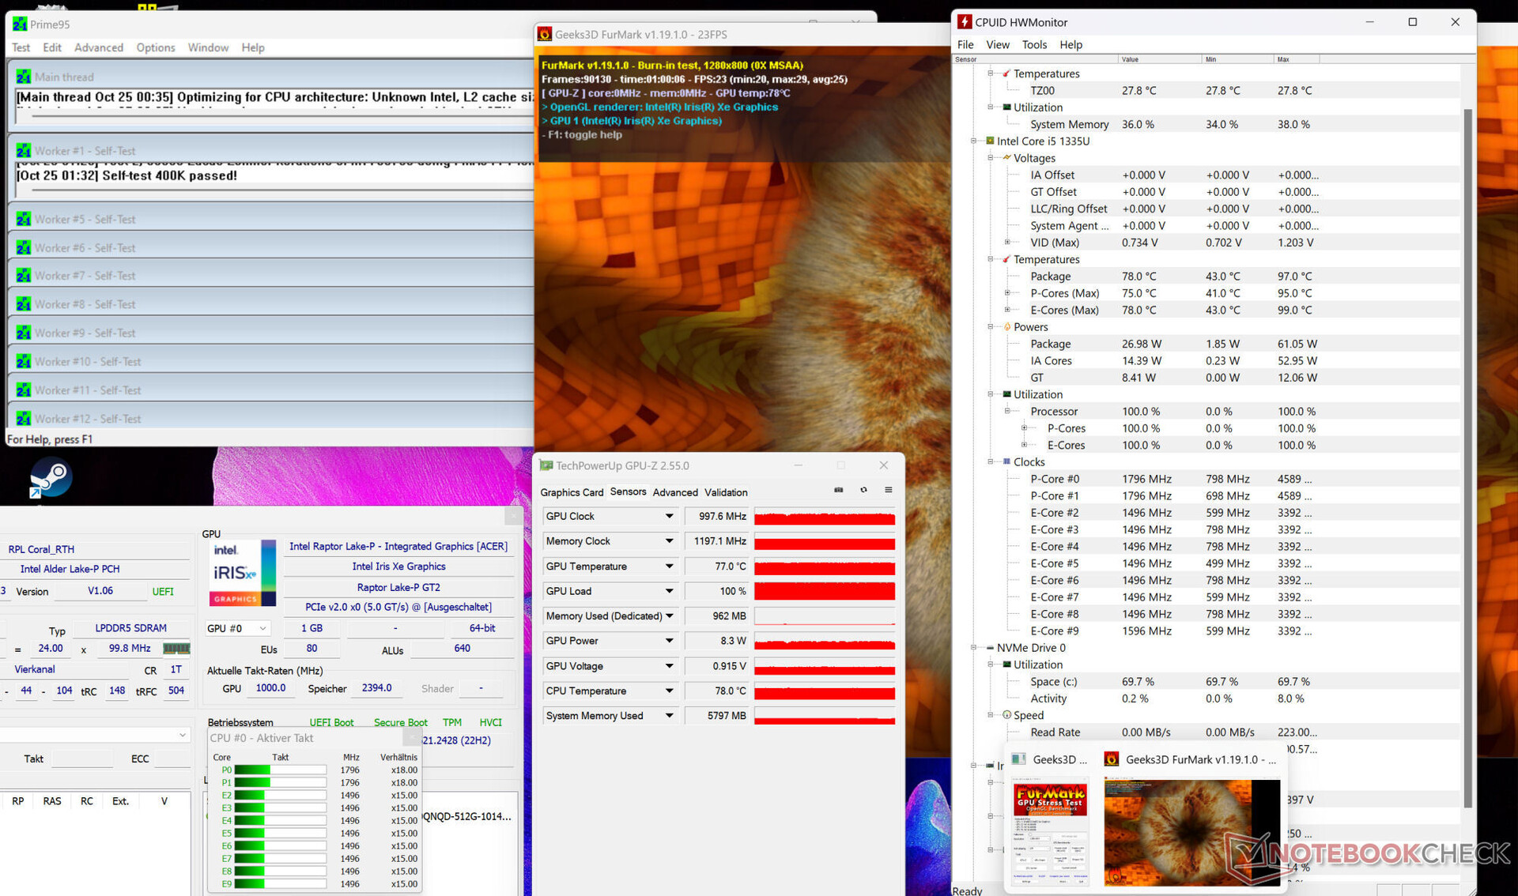1518x896 pixels.
Task: Click the Intel Iris Xe graphics logo
Action: click(x=243, y=573)
